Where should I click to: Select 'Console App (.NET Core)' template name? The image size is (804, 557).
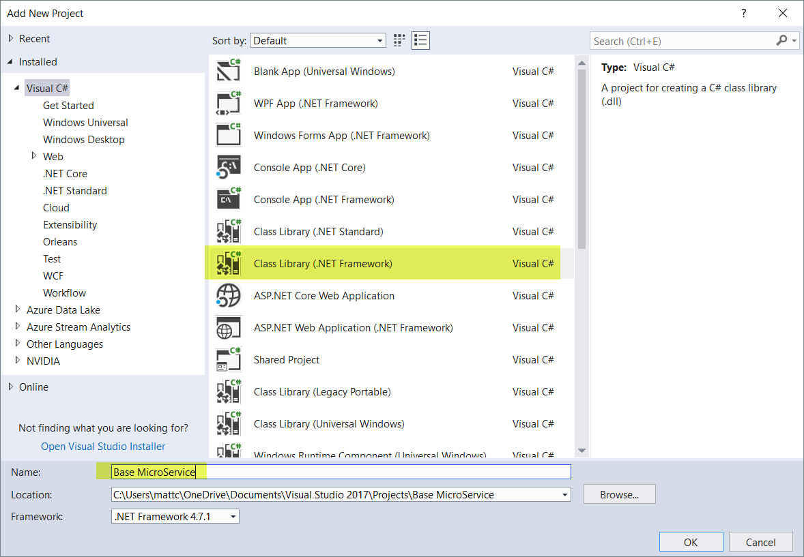pos(309,168)
